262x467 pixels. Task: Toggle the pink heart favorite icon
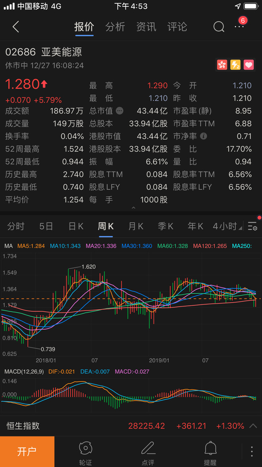tap(249, 64)
